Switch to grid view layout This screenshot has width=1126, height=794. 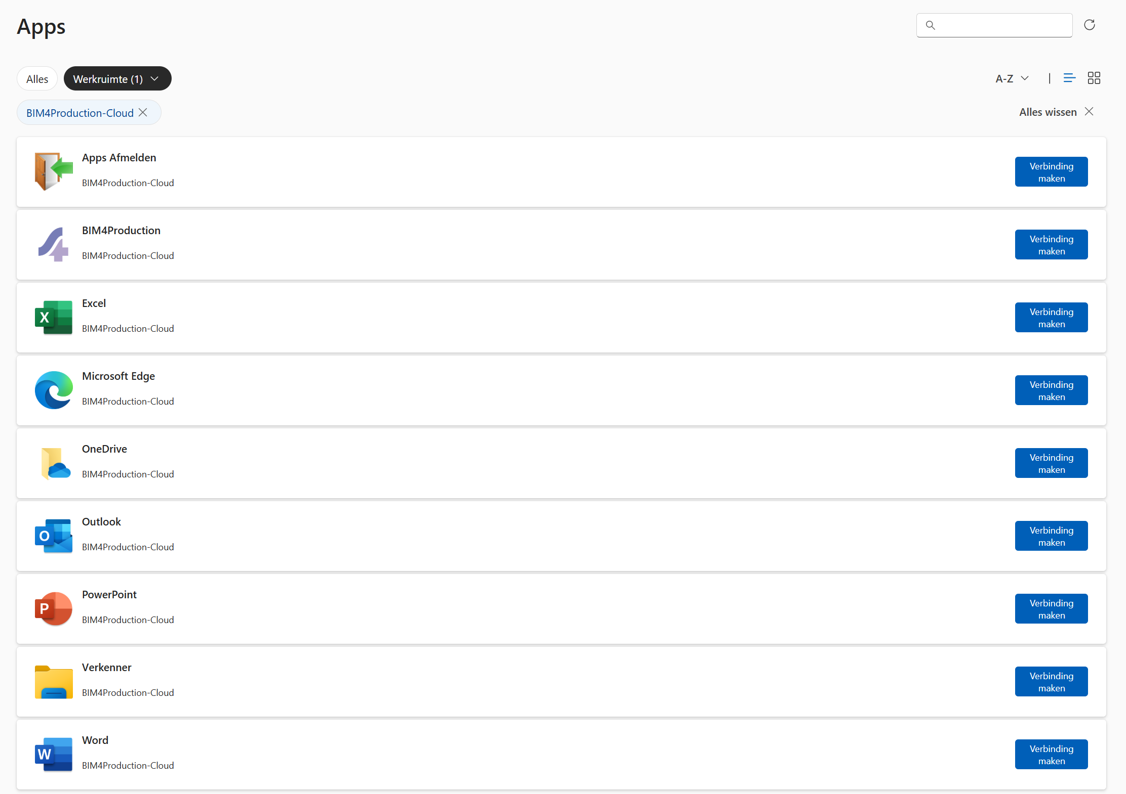point(1094,78)
